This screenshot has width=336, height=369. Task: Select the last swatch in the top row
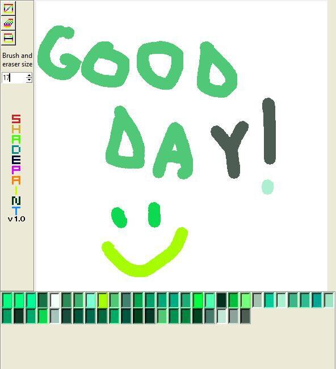click(x=329, y=300)
